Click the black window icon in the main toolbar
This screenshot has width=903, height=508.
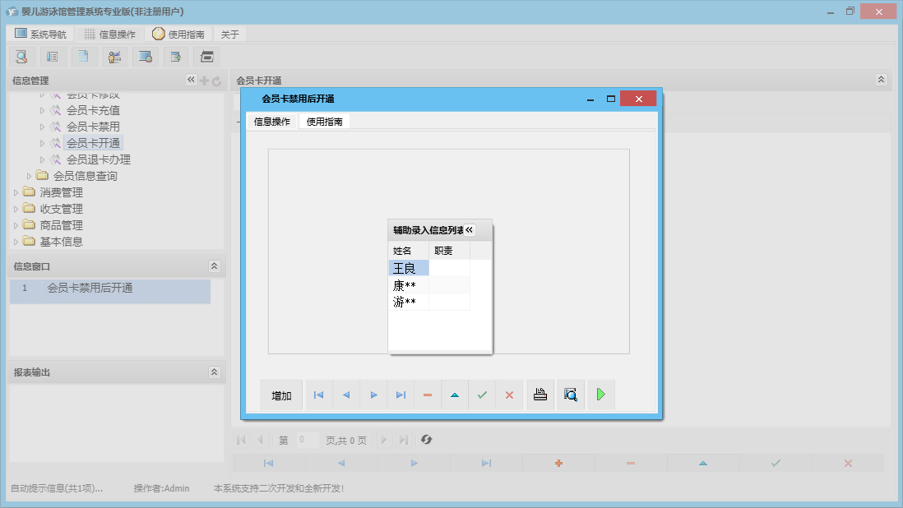pos(206,57)
